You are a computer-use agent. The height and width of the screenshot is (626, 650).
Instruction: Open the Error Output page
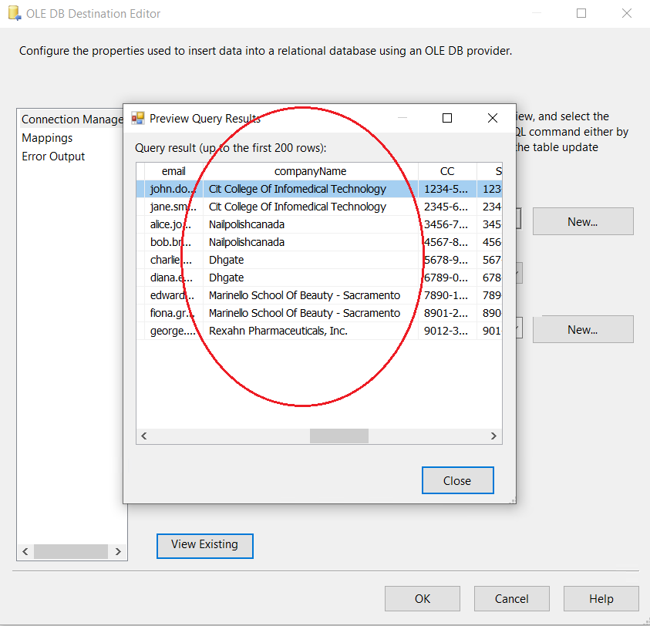click(53, 156)
